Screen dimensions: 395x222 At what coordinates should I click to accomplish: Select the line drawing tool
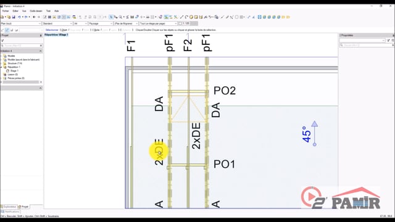click(x=181, y=17)
